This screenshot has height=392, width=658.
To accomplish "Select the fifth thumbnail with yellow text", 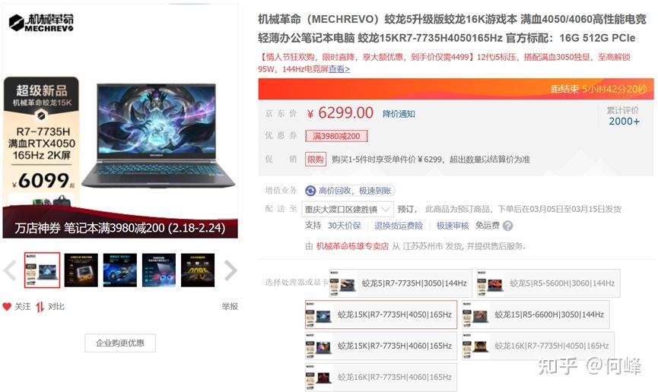I will 198,270.
